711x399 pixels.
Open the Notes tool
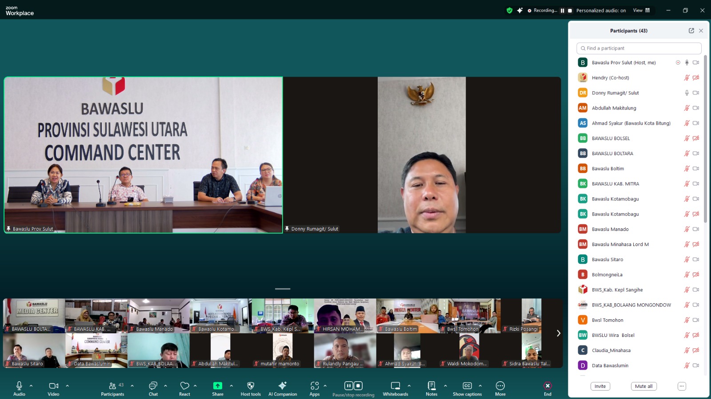point(431,386)
